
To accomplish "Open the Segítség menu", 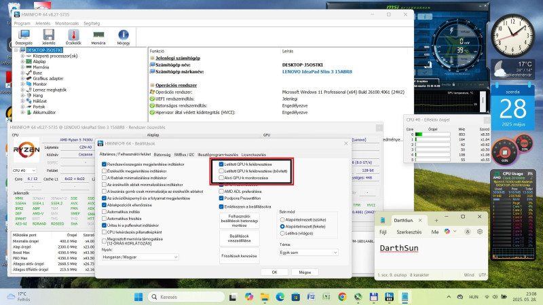I will pos(92,23).
